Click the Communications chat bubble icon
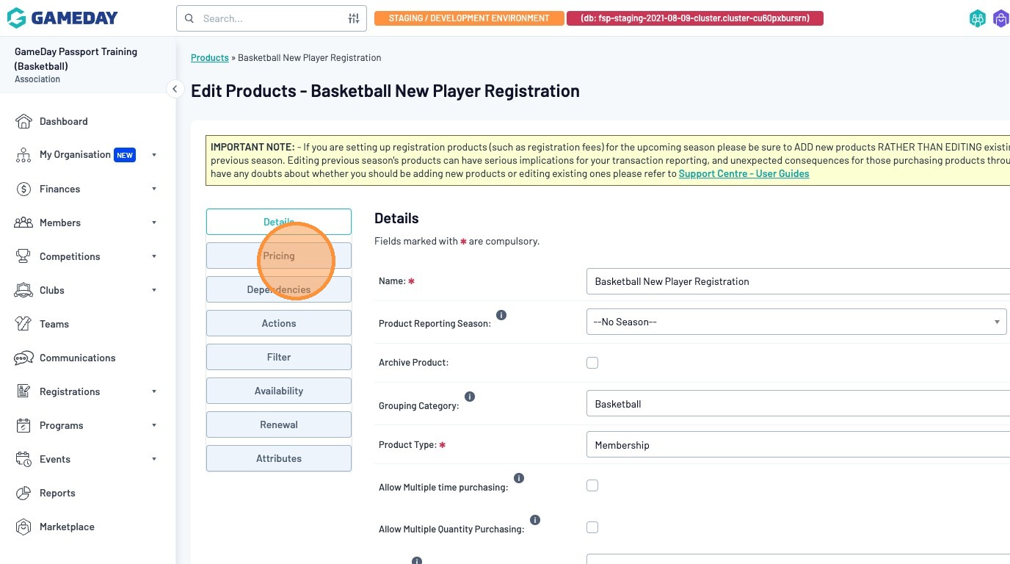Image resolution: width=1010 pixels, height=564 pixels. click(x=23, y=358)
